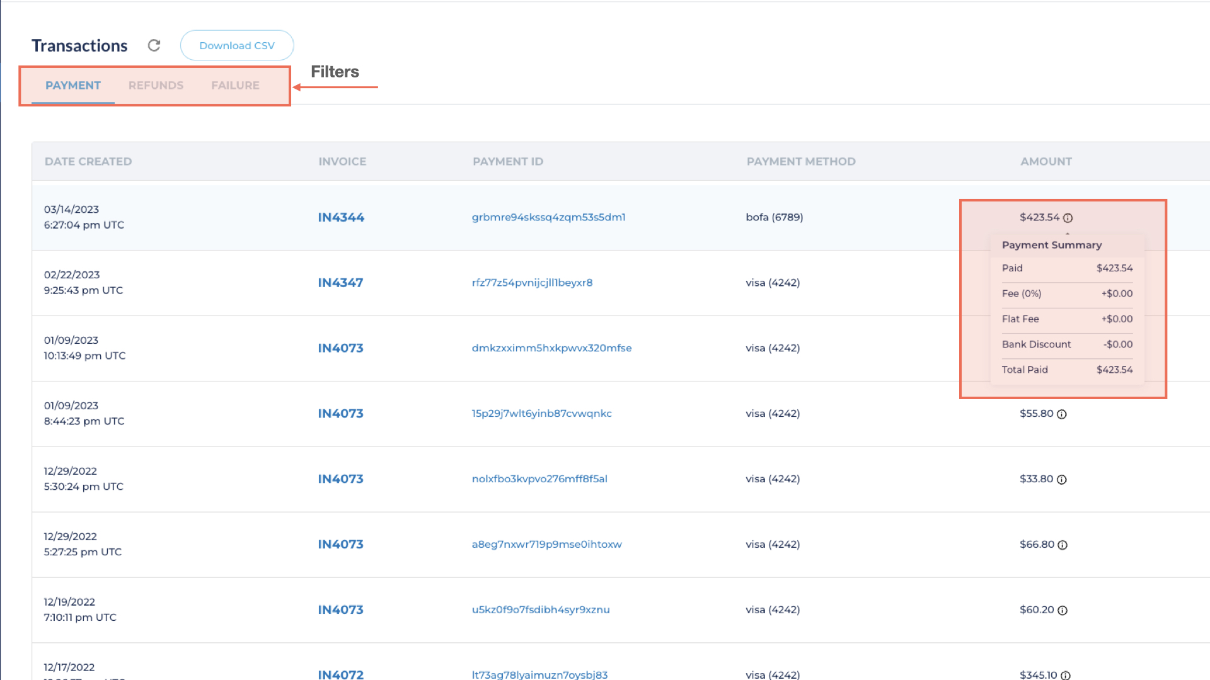This screenshot has width=1210, height=680.
Task: Open invoice IN4347
Action: click(340, 283)
